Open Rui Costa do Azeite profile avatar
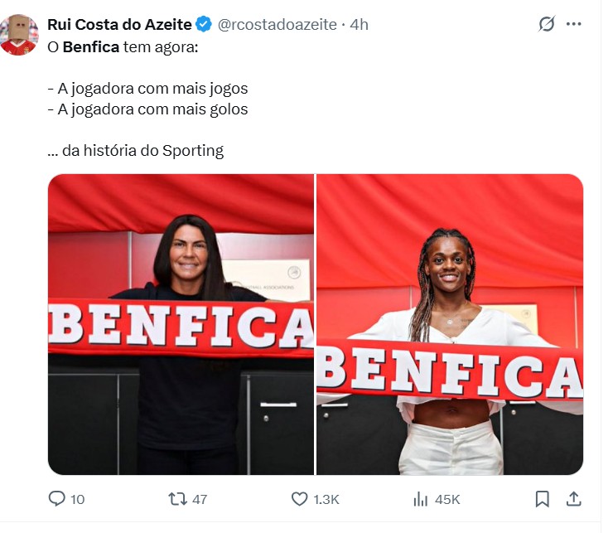This screenshot has width=613, height=533. (x=19, y=35)
